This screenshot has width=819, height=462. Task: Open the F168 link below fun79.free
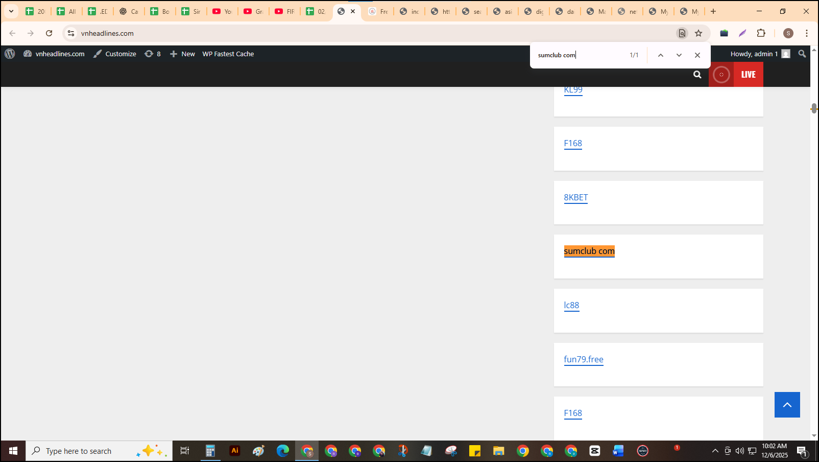tap(573, 413)
